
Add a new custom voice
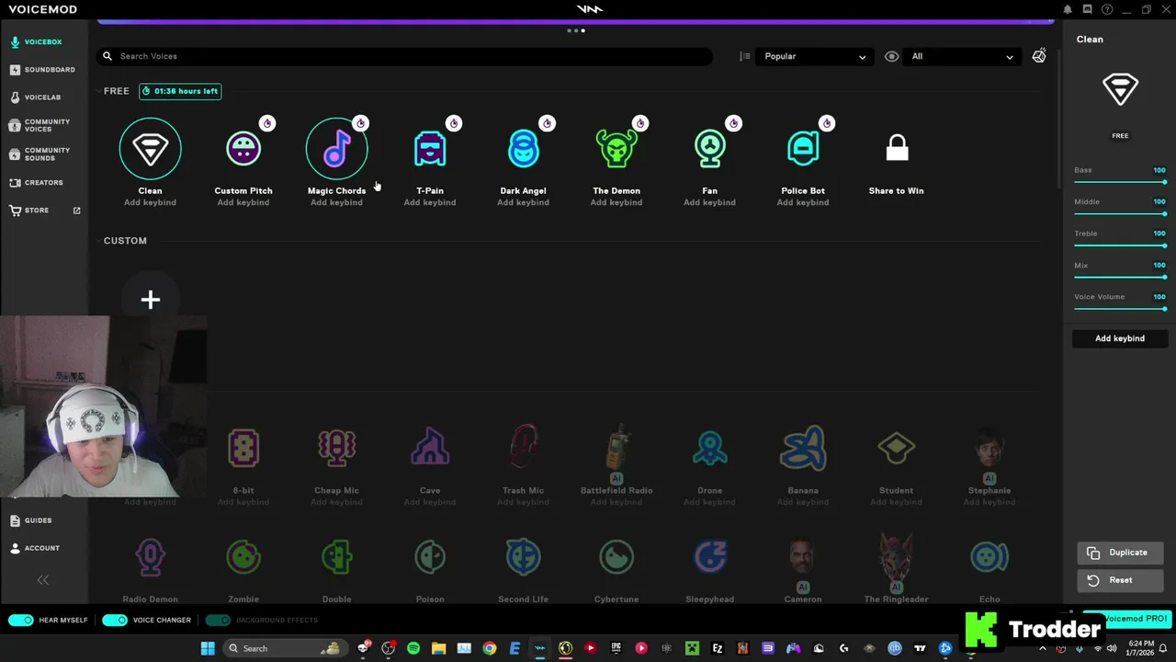pyautogui.click(x=150, y=300)
